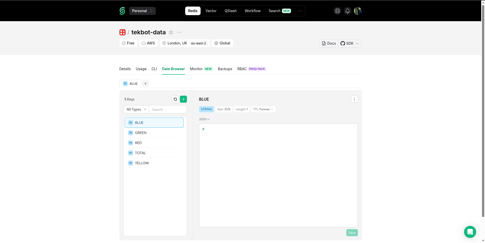
Task: Select the BLUE browser tab
Action: coord(130,84)
